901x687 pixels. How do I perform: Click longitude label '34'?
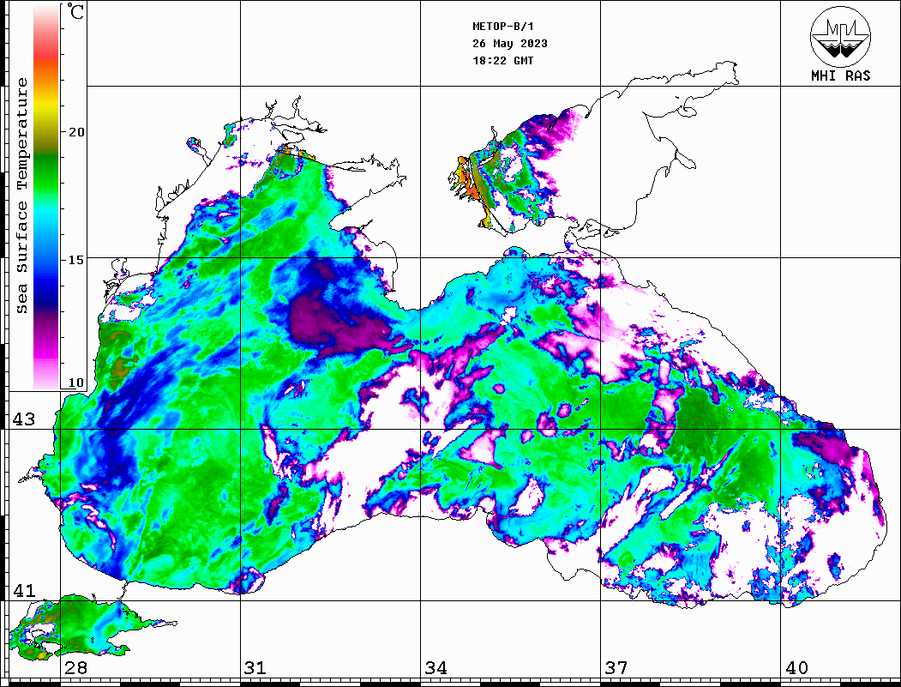435,668
